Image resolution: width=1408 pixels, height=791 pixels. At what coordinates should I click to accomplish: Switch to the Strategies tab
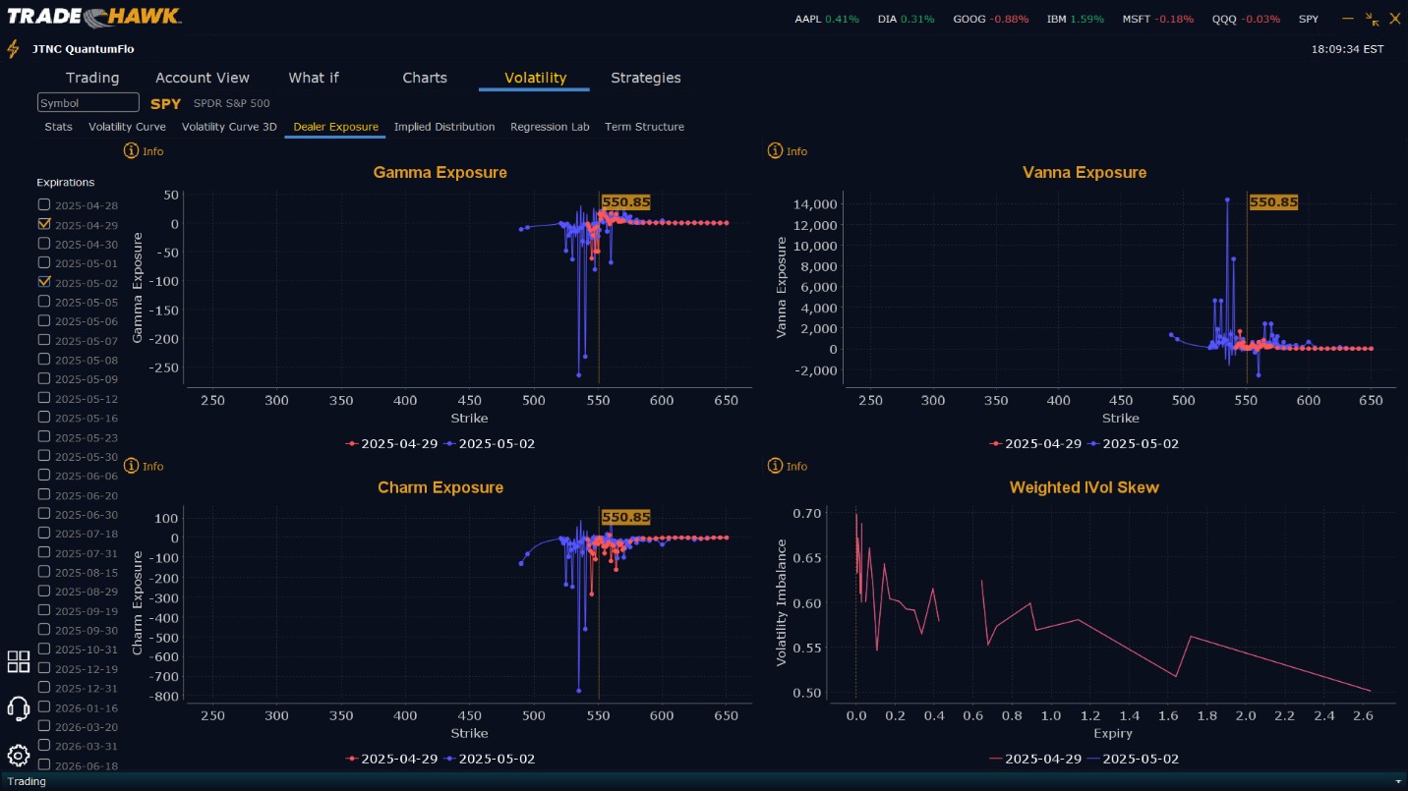[x=646, y=78]
